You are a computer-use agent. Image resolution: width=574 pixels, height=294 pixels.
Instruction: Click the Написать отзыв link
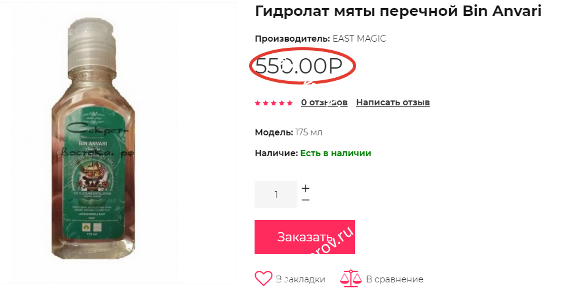[393, 102]
